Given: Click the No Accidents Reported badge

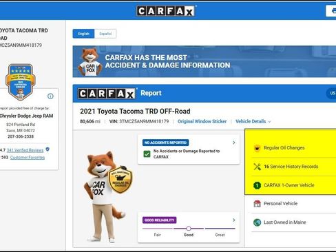Looking at the screenshot, I should tap(165, 143).
